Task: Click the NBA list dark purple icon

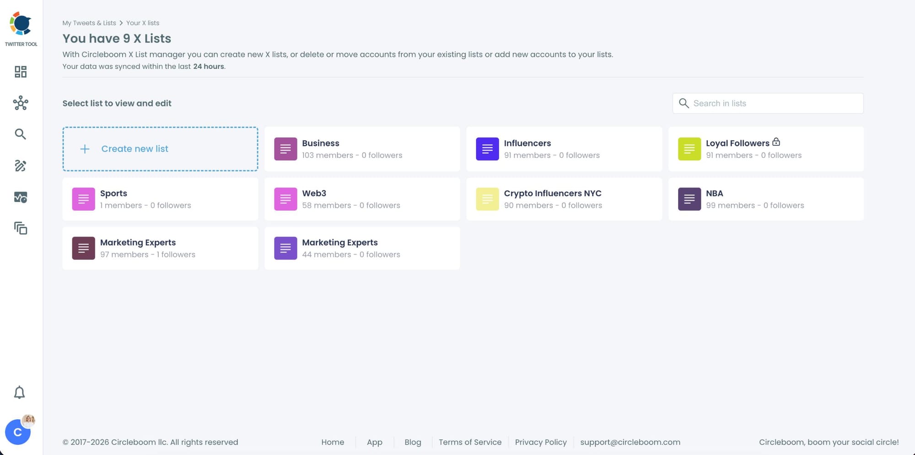Action: click(x=689, y=199)
